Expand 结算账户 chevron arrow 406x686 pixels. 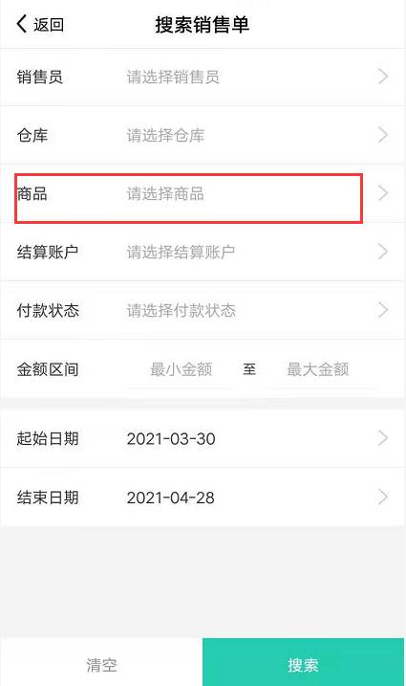pos(383,252)
